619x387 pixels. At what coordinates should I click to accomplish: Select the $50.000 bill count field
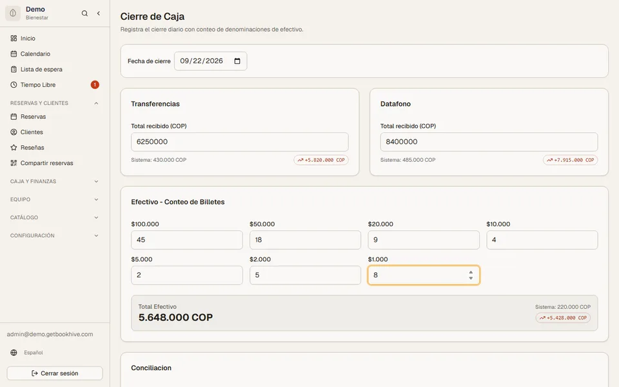coord(305,240)
